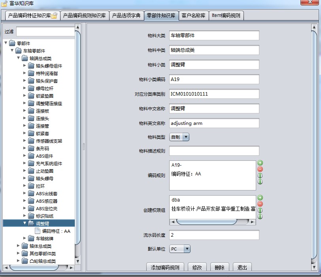Click horizontal scrollbar in 创建权限组 list
Screen dimensions: 321x277
(202, 221)
